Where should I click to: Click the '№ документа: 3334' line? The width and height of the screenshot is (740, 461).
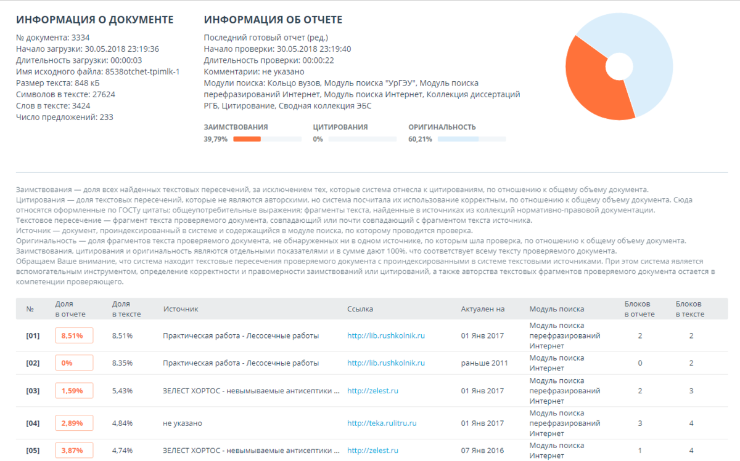[53, 38]
